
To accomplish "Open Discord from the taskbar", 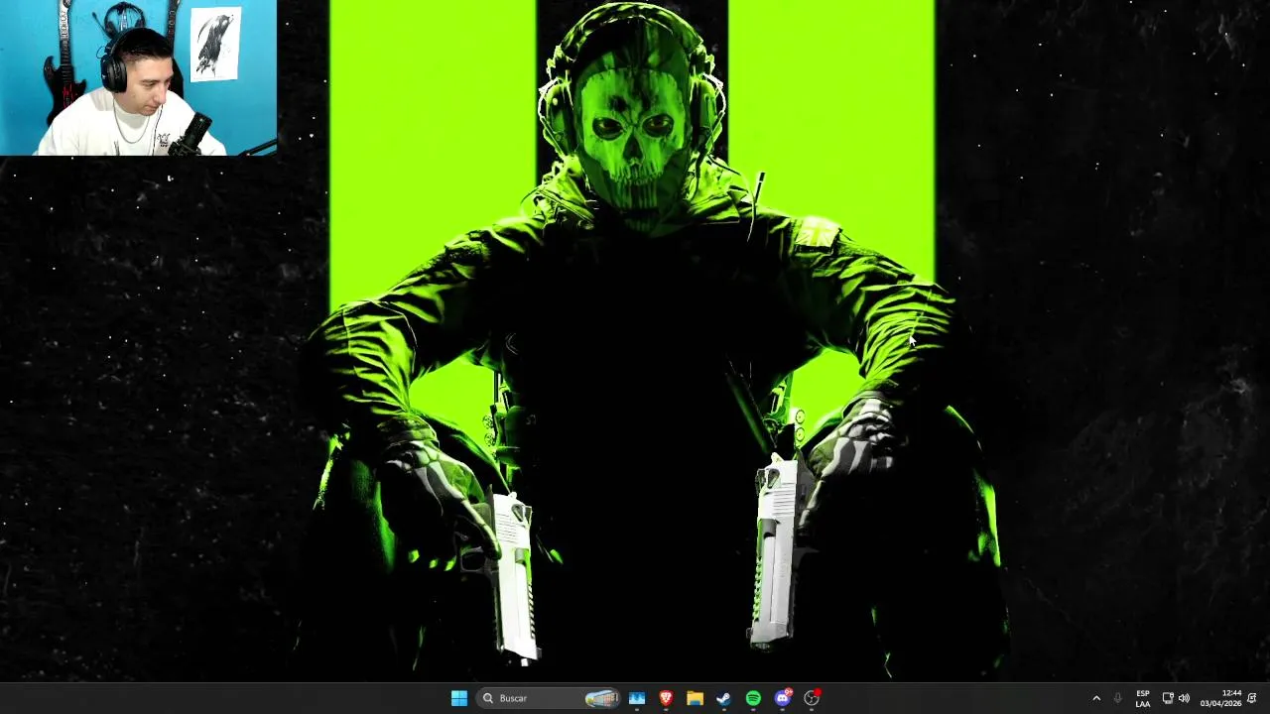I will pos(783,698).
